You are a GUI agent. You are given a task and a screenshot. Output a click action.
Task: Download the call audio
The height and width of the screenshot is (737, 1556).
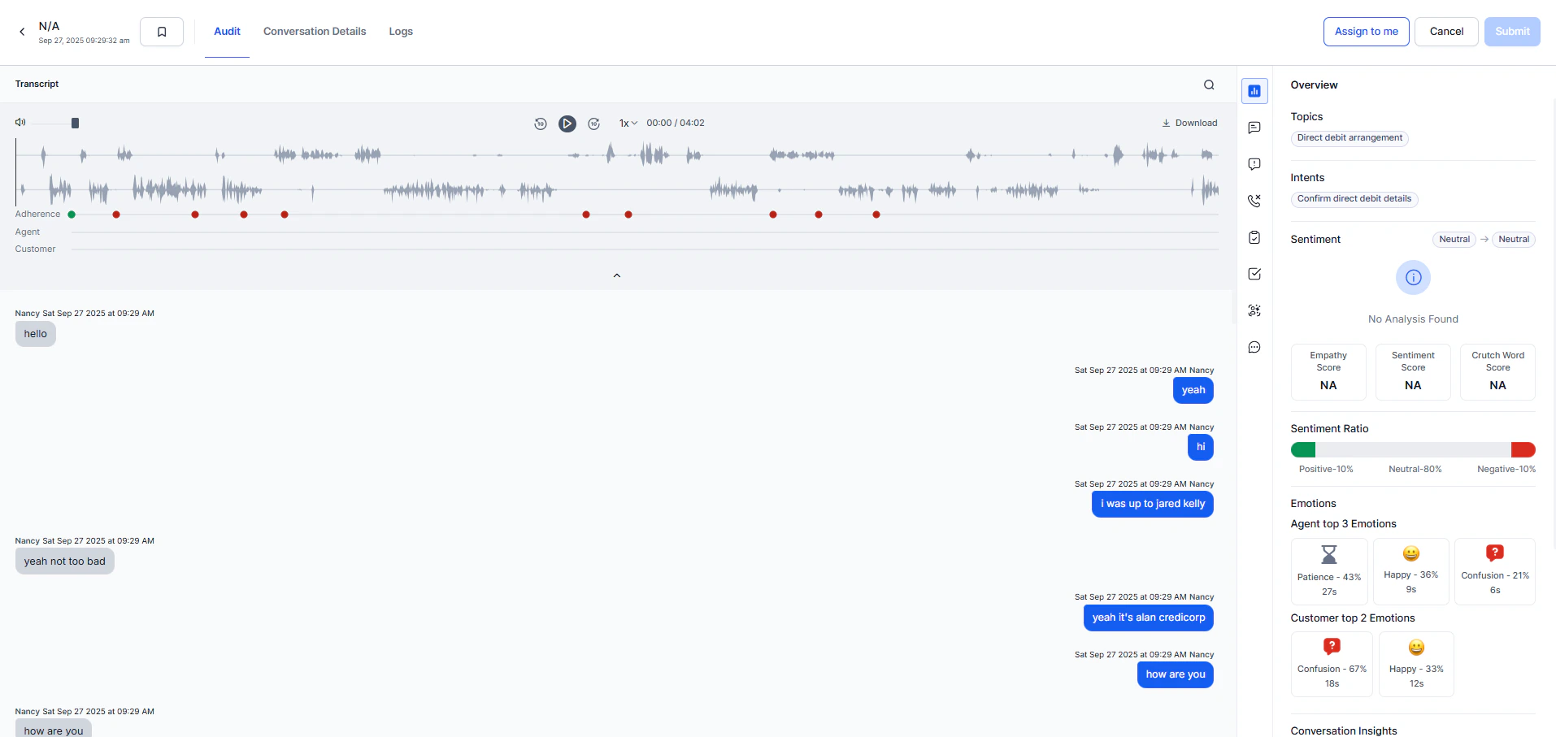click(1189, 124)
